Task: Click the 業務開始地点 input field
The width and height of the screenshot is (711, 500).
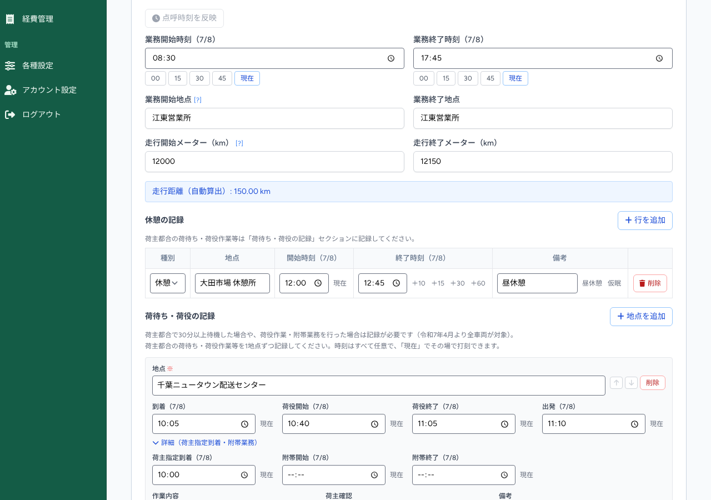Action: (274, 118)
